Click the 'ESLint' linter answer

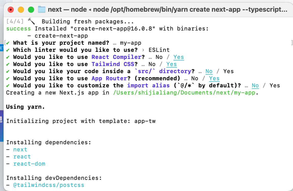(x=159, y=50)
